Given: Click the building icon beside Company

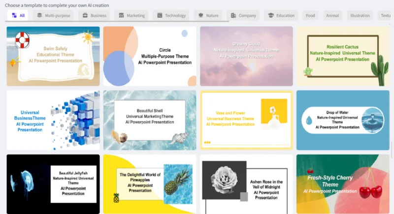Looking at the screenshot, I should tap(233, 15).
